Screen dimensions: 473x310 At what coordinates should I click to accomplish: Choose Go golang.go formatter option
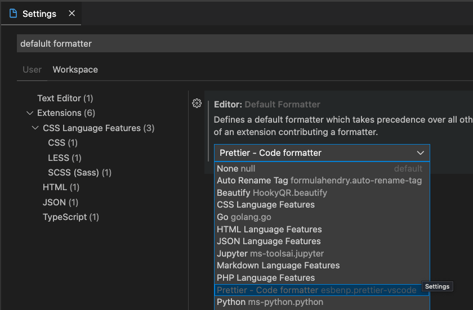(x=322, y=217)
